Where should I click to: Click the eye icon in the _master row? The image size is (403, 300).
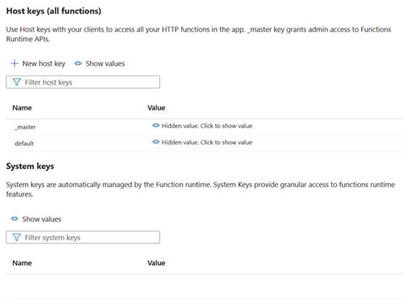(x=156, y=126)
